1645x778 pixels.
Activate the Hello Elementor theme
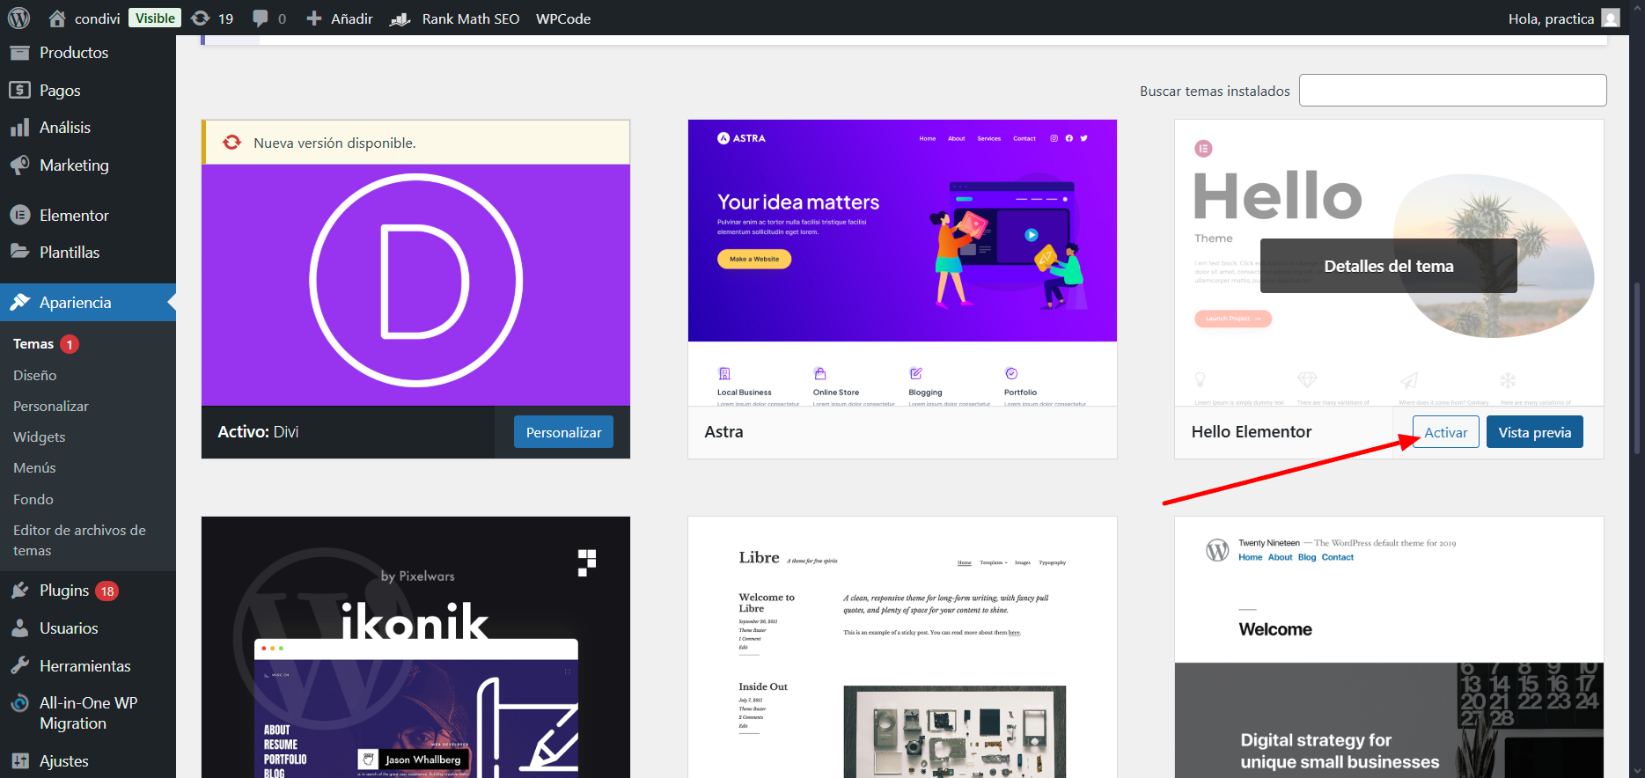pos(1445,432)
